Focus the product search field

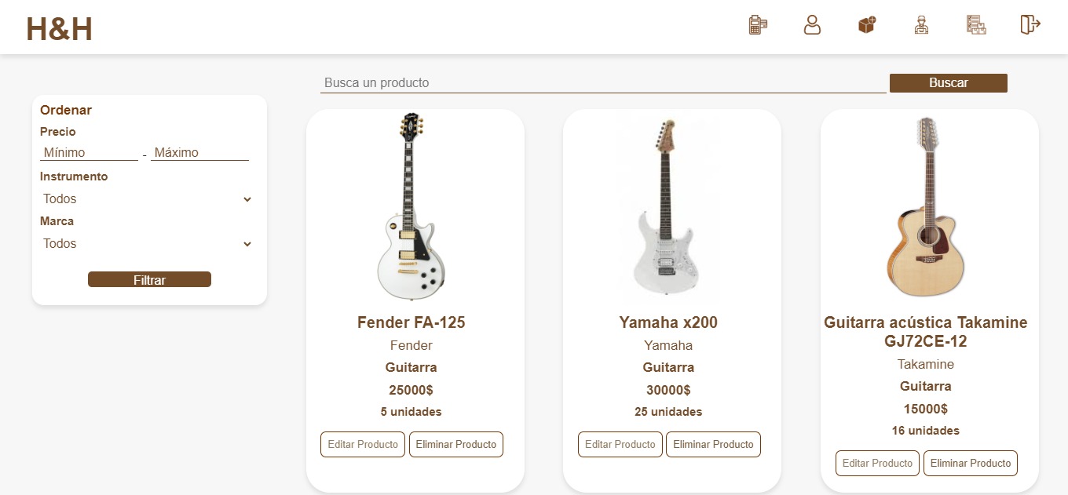click(x=602, y=83)
